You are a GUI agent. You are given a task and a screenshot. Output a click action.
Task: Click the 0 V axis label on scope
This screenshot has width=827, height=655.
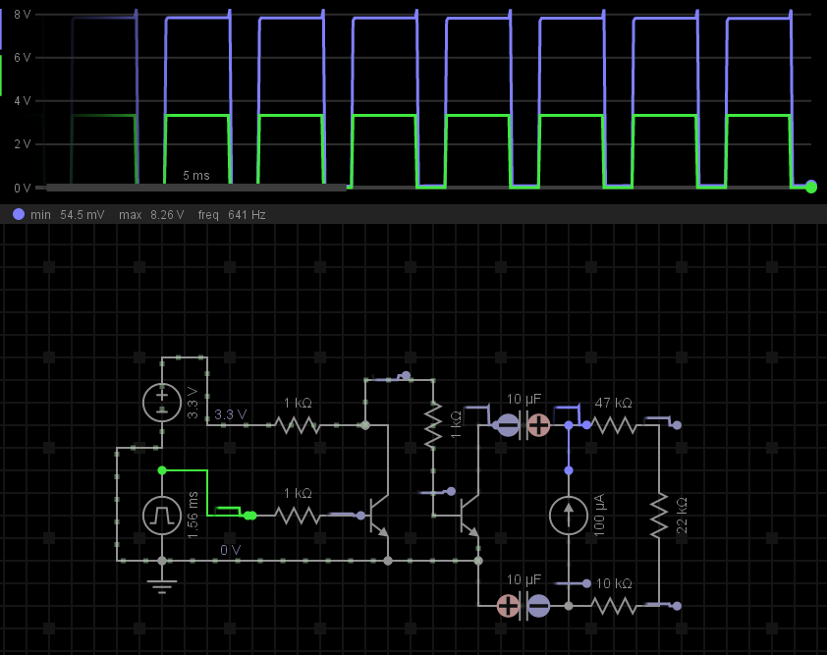point(23,189)
